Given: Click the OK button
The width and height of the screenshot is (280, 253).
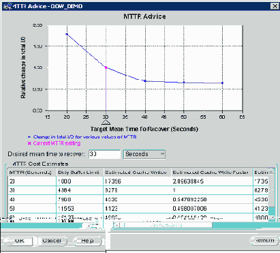Looking at the screenshot, I should [x=18, y=241].
